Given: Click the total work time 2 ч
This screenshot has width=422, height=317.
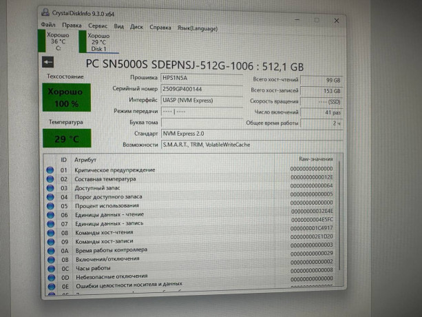Looking at the screenshot, I should click(x=321, y=123).
